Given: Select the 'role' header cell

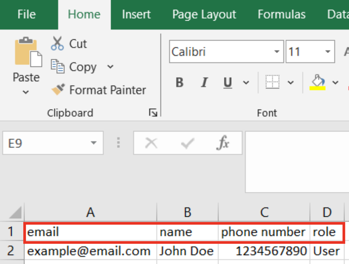Looking at the screenshot, I should pyautogui.click(x=327, y=232).
